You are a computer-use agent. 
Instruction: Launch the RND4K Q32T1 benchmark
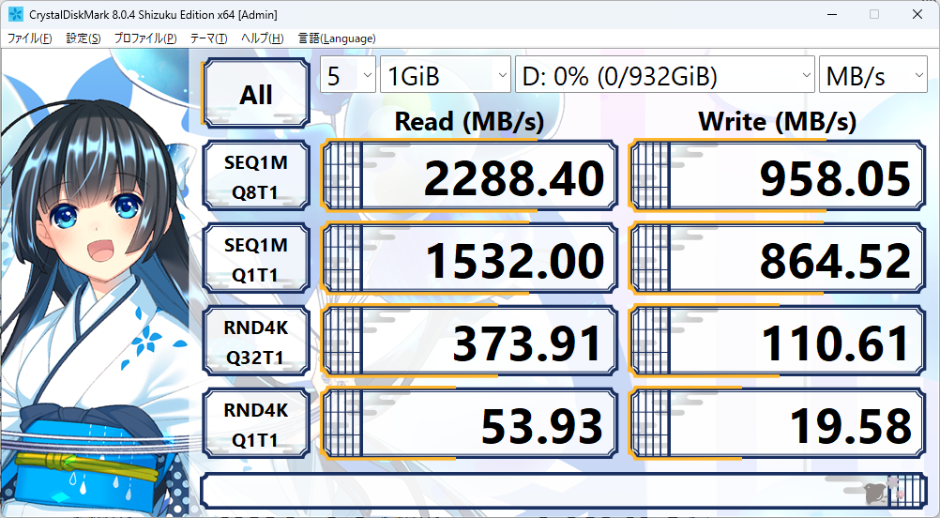(256, 342)
